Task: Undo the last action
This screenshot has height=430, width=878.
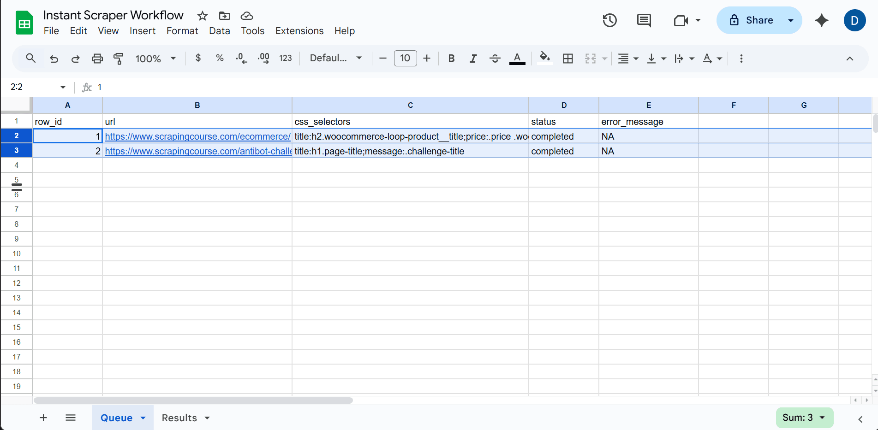Action: [x=54, y=59]
